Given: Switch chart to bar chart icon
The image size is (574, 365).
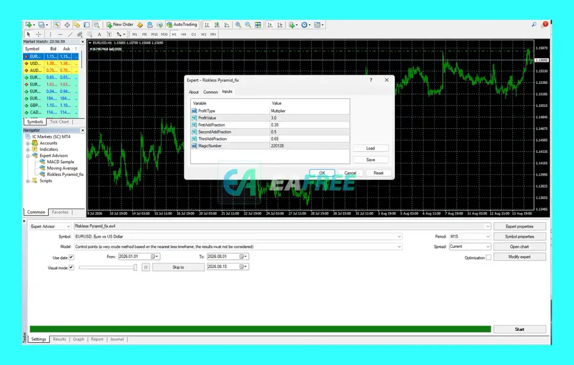Looking at the screenshot, I should coord(207,24).
